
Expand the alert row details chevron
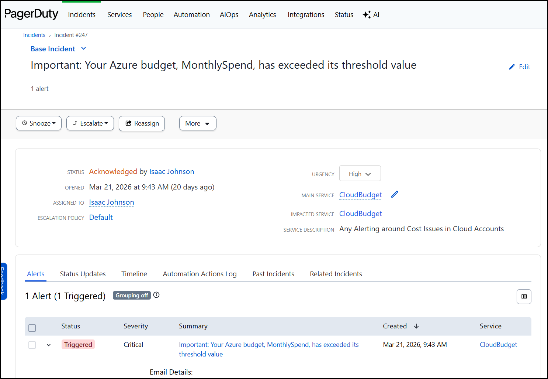49,345
